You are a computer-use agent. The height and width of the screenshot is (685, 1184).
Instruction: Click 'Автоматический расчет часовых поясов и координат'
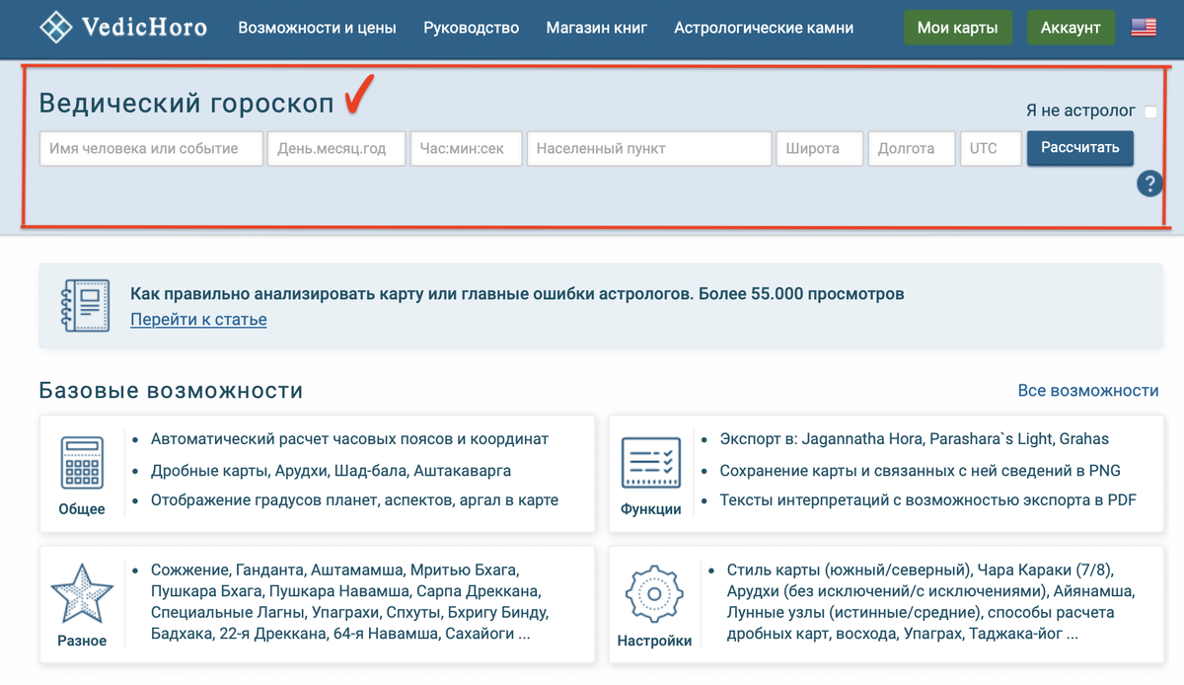[349, 439]
